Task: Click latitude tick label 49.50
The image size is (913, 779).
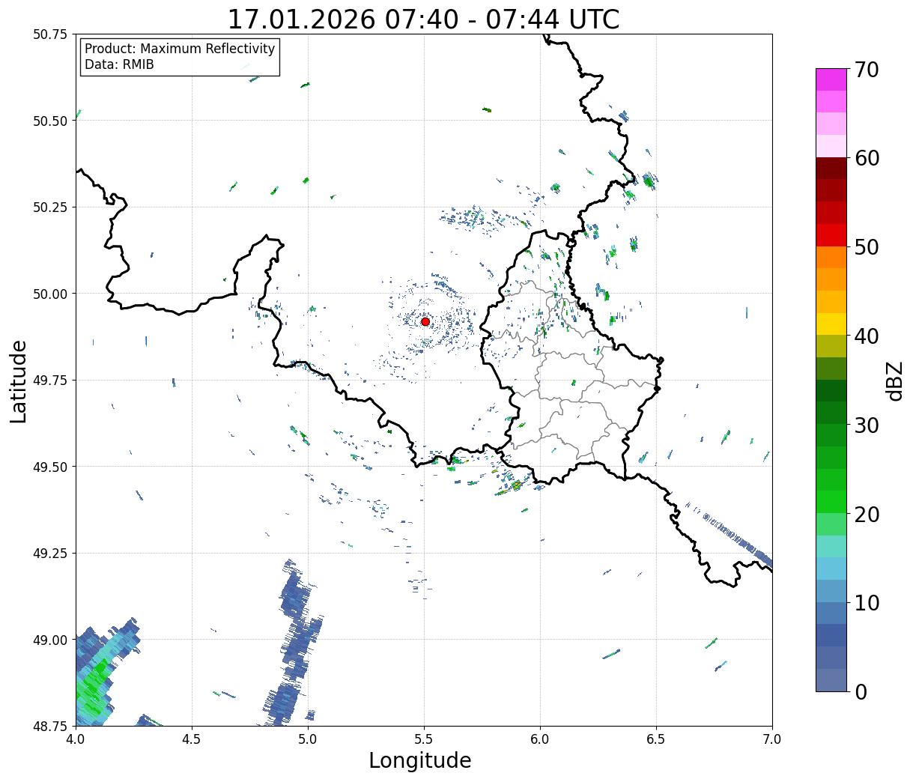Action: pyautogui.click(x=50, y=467)
